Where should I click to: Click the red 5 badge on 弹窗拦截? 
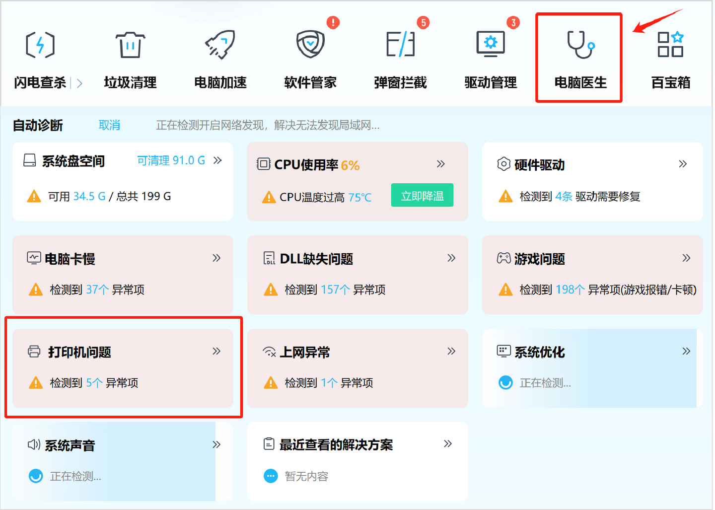coord(423,22)
